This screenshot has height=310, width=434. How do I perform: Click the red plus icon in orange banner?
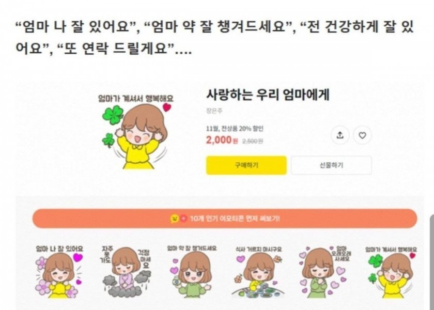point(184,219)
